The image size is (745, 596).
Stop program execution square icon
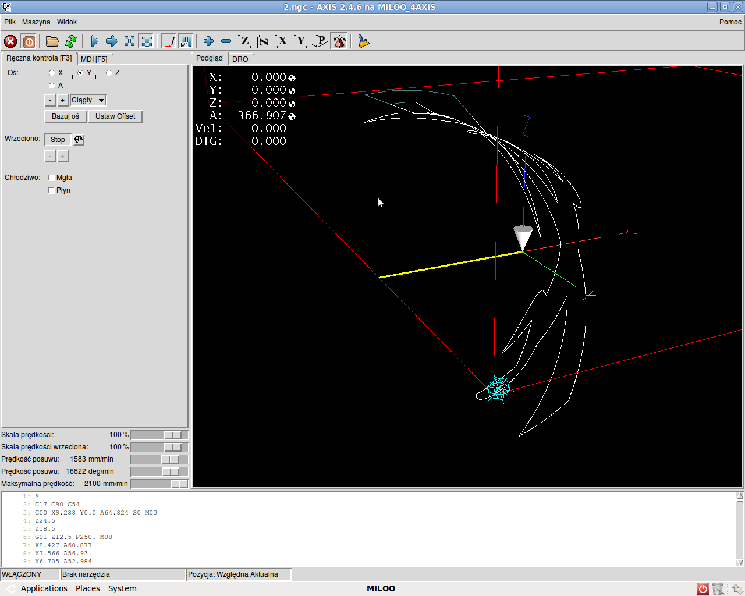pyautogui.click(x=147, y=41)
